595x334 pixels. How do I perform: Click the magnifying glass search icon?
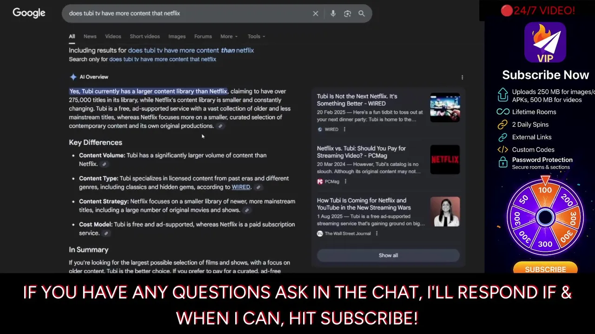(361, 13)
